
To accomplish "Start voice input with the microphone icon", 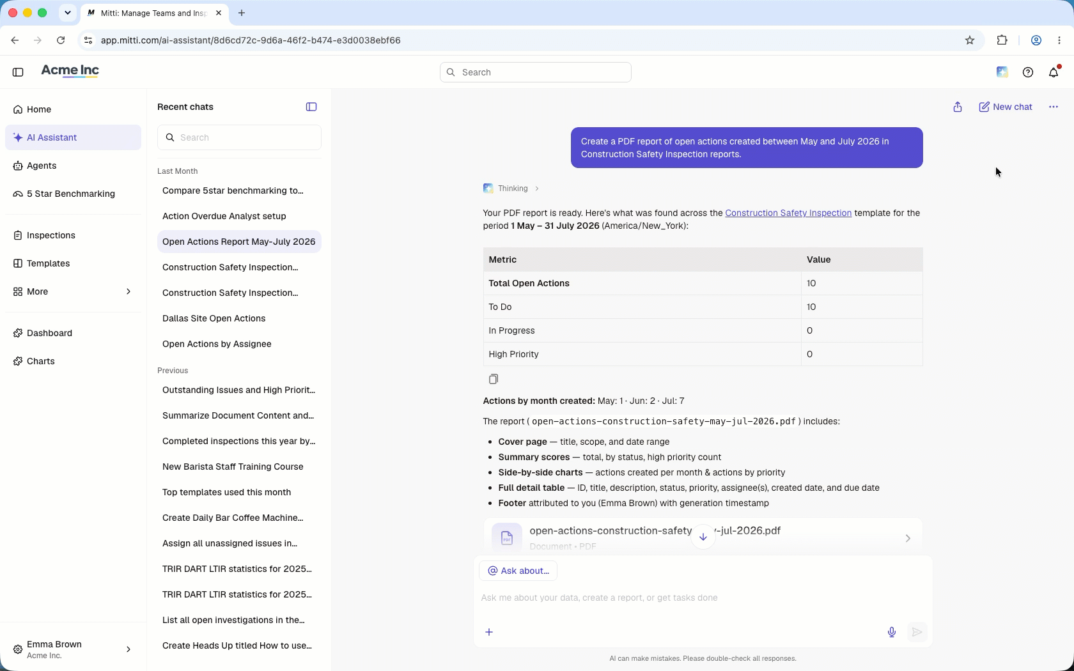I will tap(892, 632).
